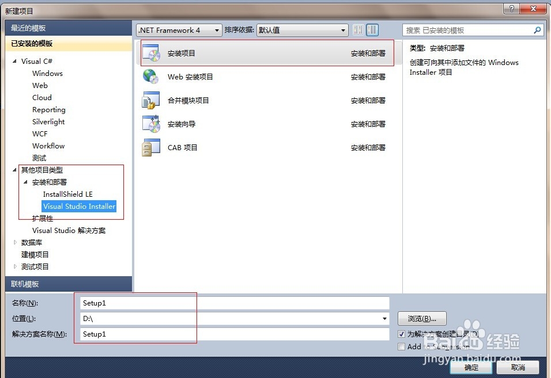
Task: Select Reporting in template tree
Action: tap(49, 109)
